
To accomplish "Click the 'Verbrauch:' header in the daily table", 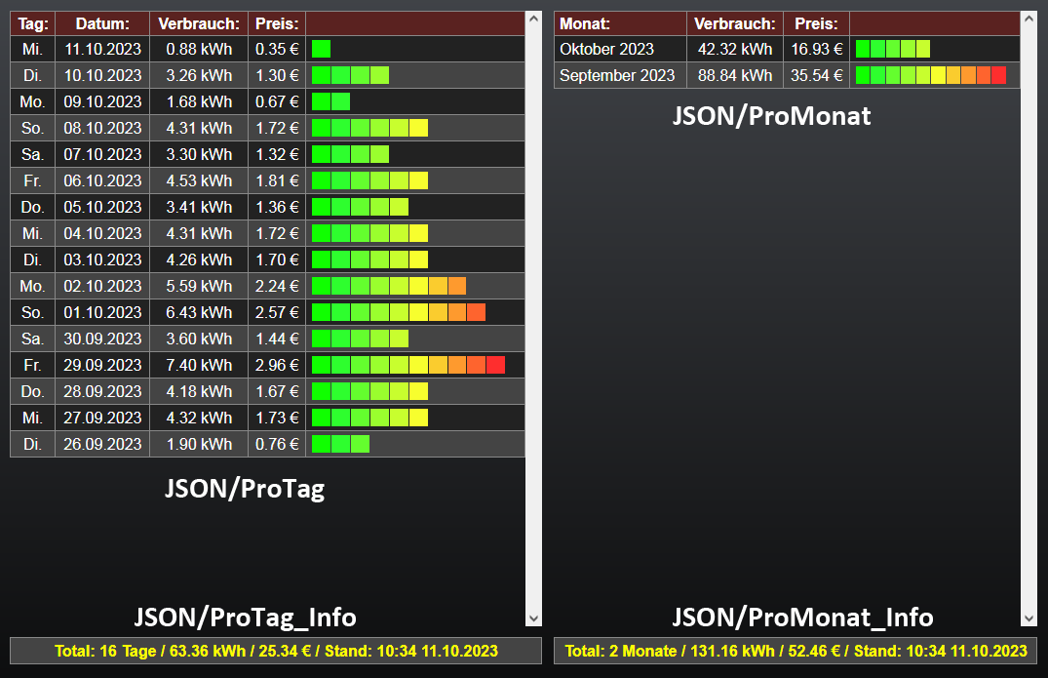I will [x=199, y=23].
